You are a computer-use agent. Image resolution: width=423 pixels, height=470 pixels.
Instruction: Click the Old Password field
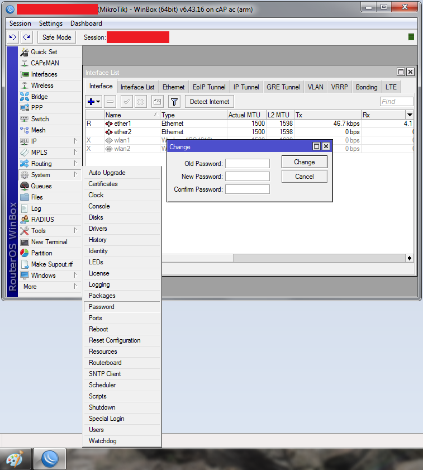[248, 164]
